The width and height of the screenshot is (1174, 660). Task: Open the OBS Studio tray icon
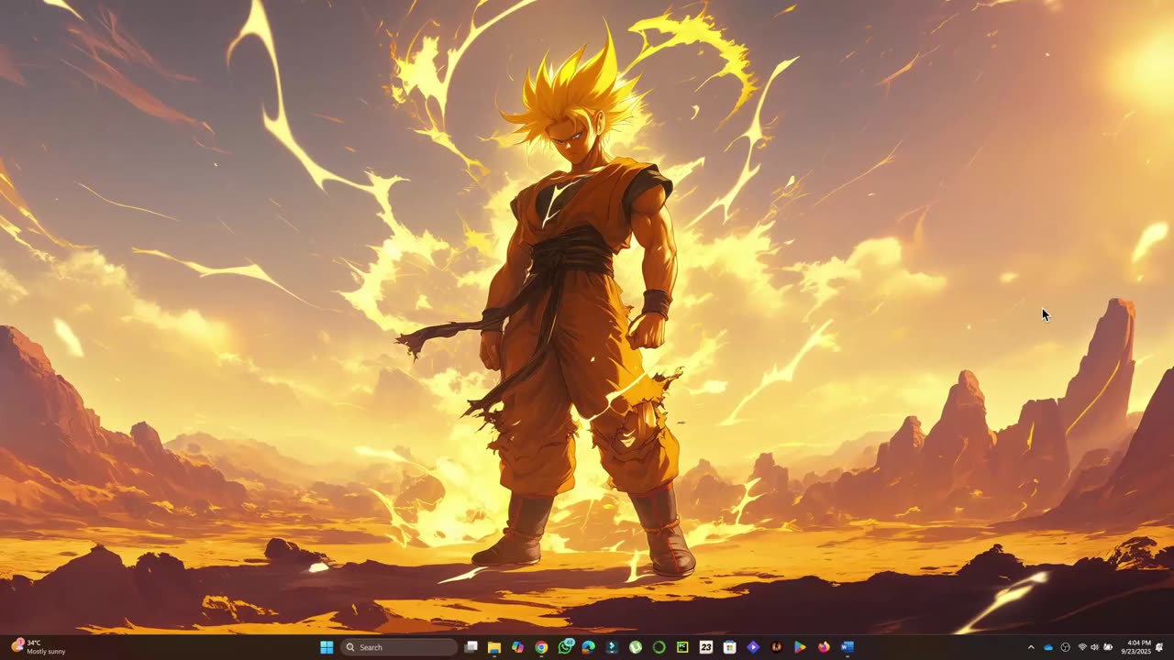(1065, 647)
